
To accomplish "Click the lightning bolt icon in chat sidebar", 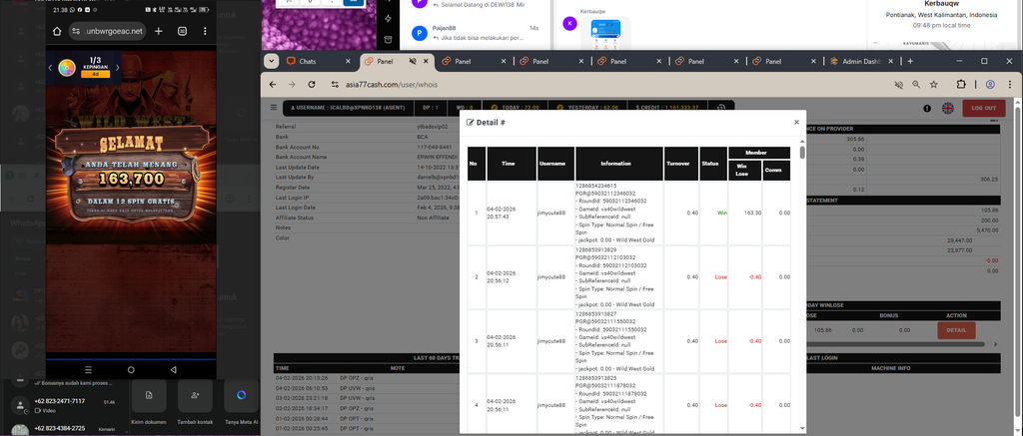I will pyautogui.click(x=389, y=18).
